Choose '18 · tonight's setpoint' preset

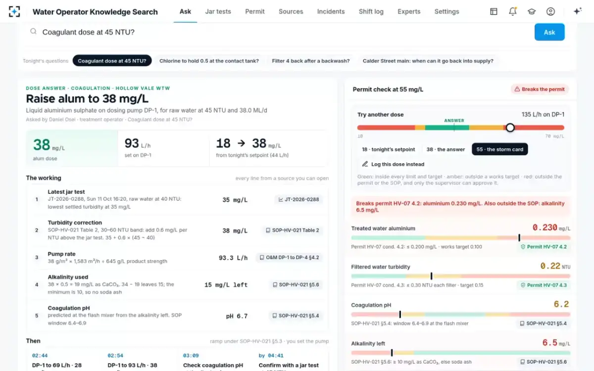point(388,149)
